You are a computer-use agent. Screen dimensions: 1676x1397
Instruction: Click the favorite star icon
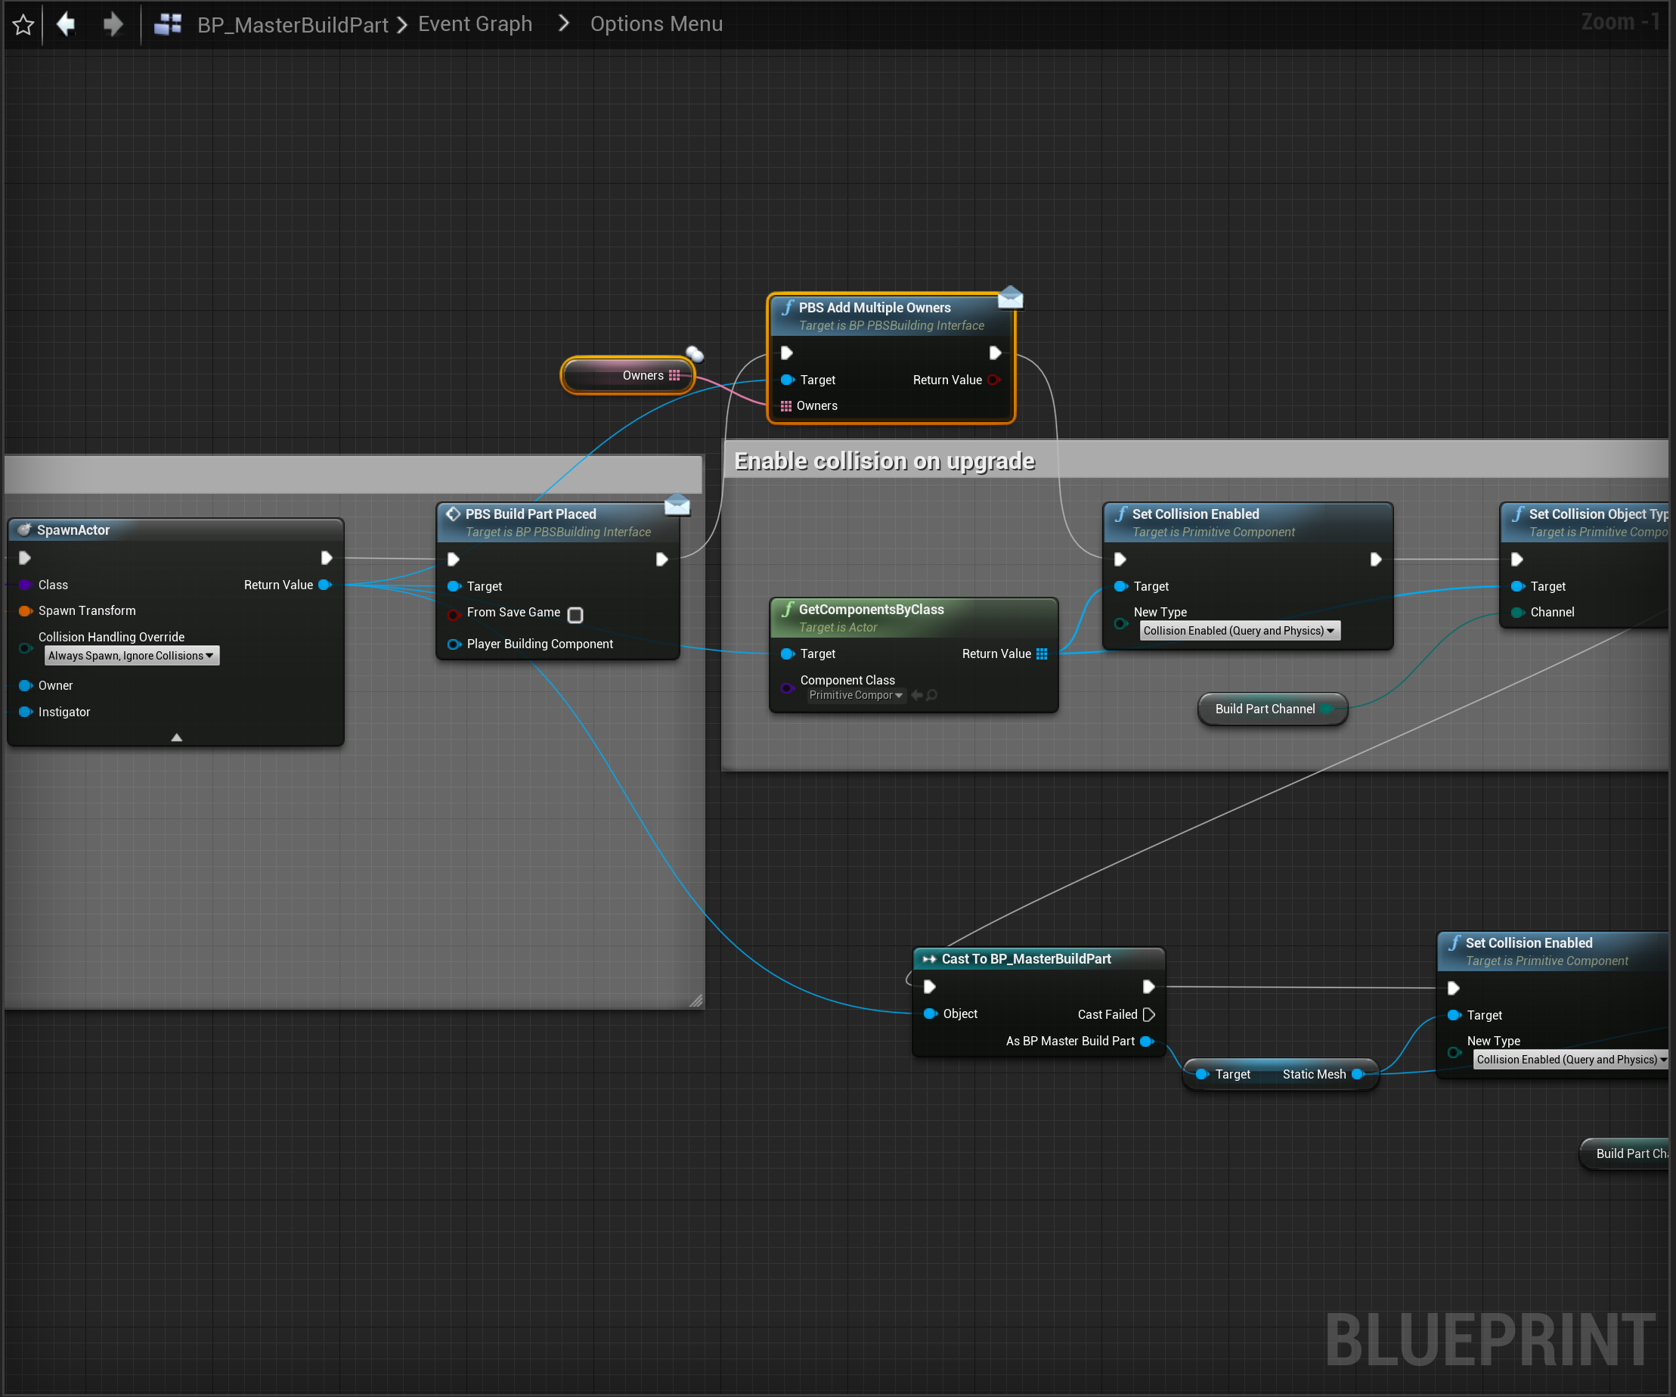pos(23,25)
